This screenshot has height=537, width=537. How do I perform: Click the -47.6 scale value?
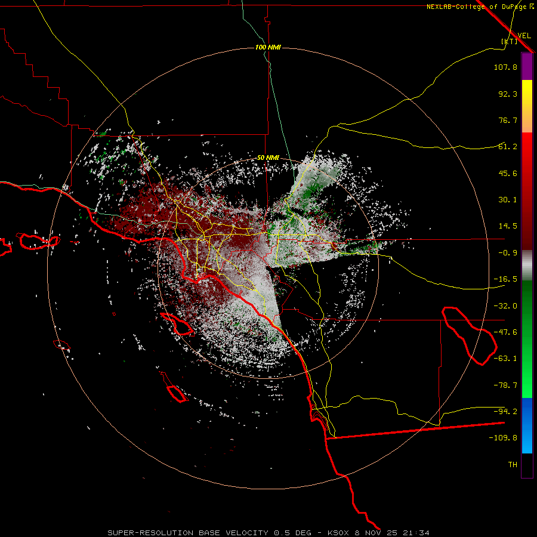(x=505, y=332)
